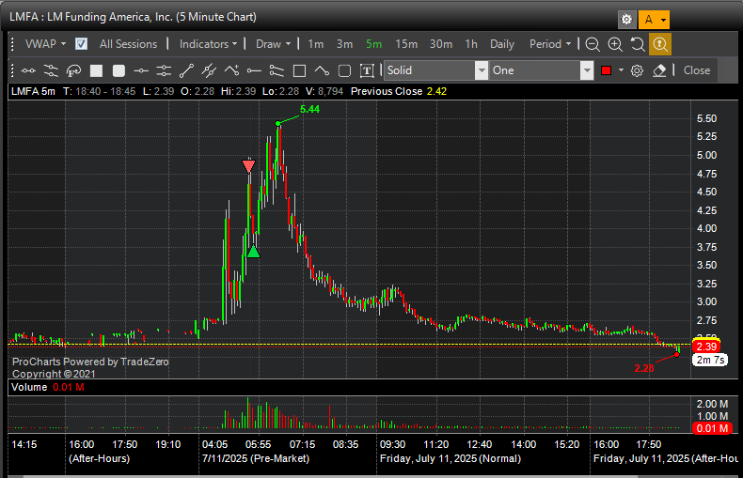Switch to 15m timeframe
The width and height of the screenshot is (743, 478).
406,44
